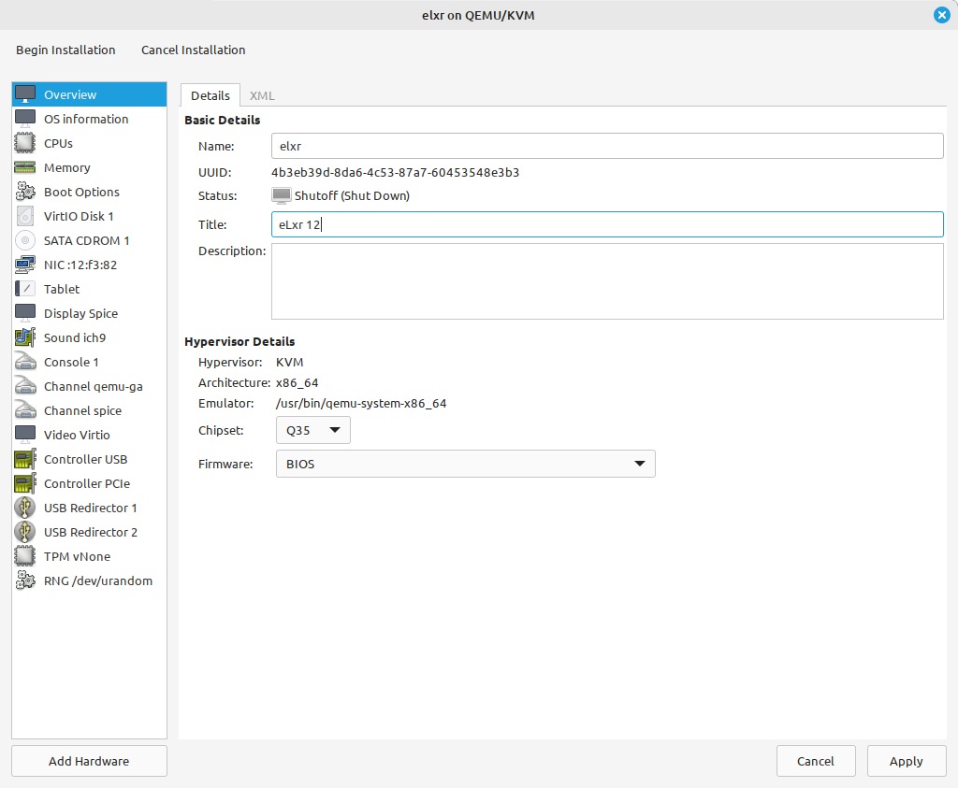
Task: Open the Firmware selection dropdown
Action: click(465, 464)
